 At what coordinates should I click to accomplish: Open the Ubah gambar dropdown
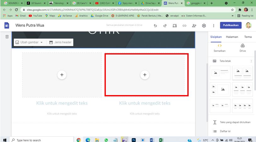(29, 42)
